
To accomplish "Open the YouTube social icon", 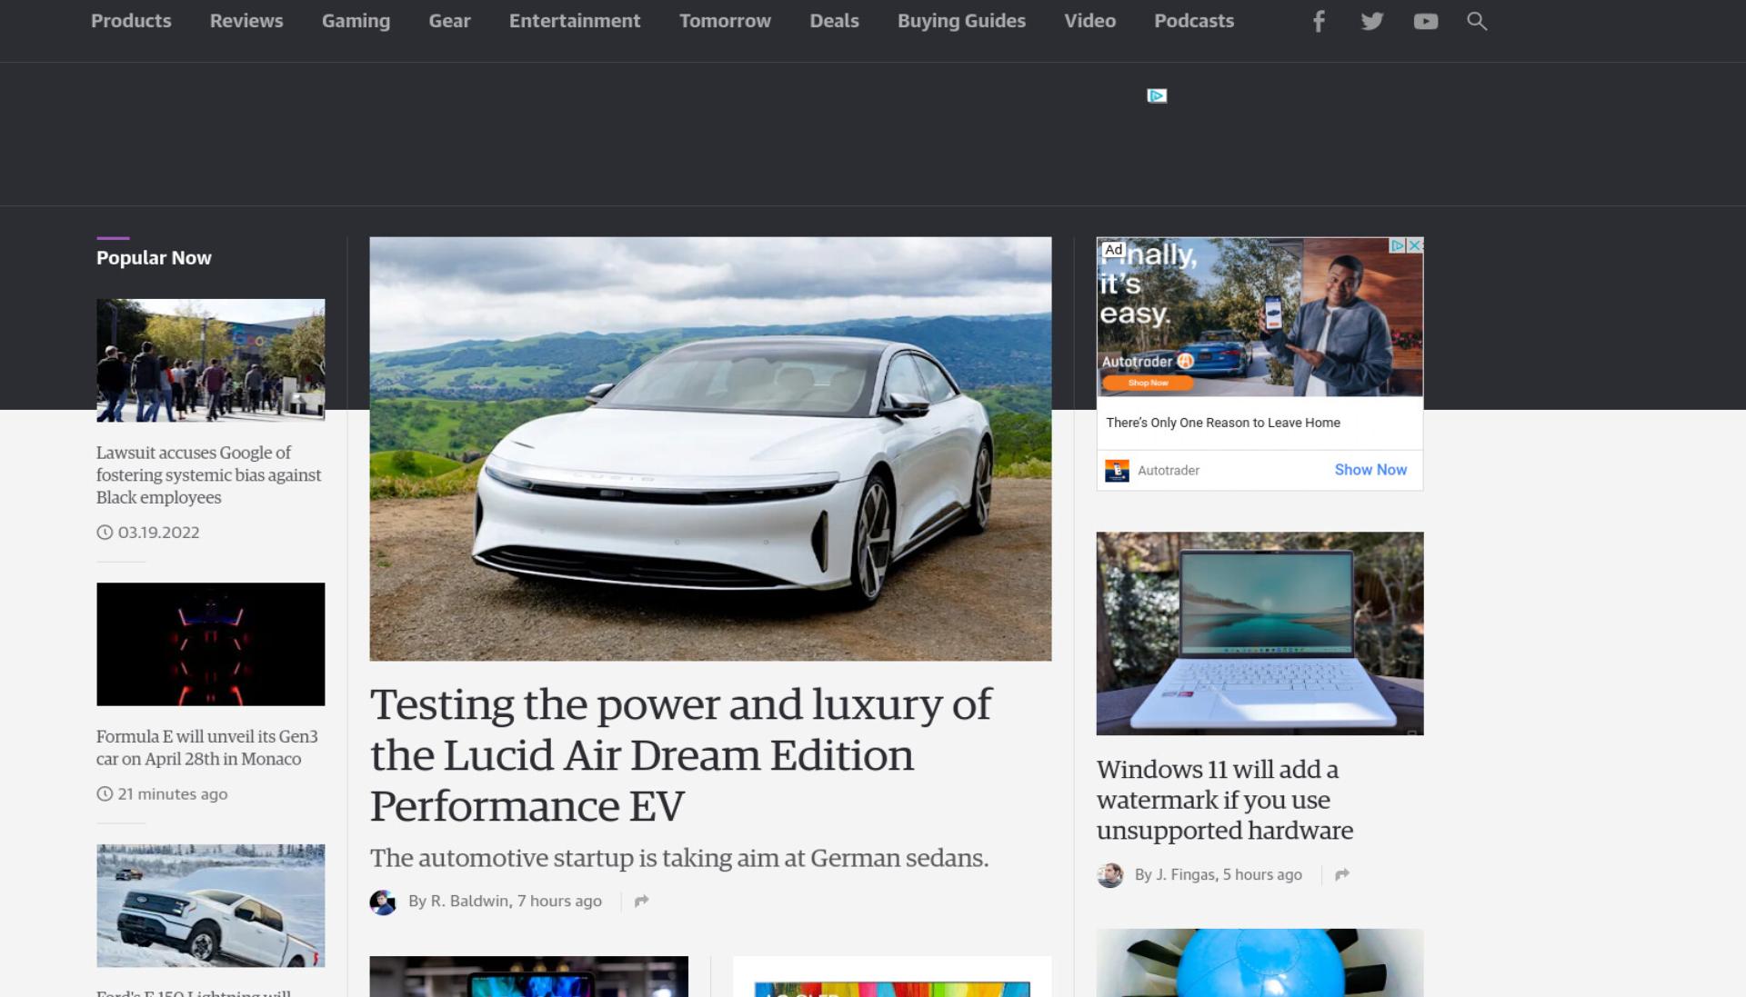I will click(1426, 21).
